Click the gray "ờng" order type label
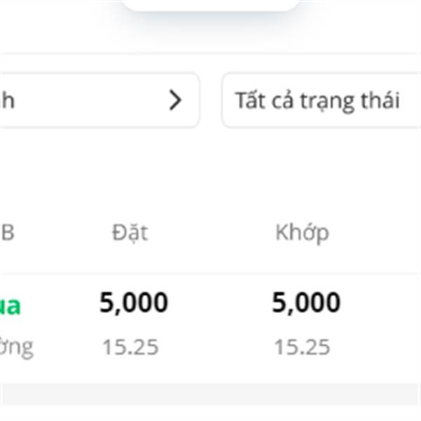Image resolution: width=421 pixels, height=421 pixels. coord(17,348)
